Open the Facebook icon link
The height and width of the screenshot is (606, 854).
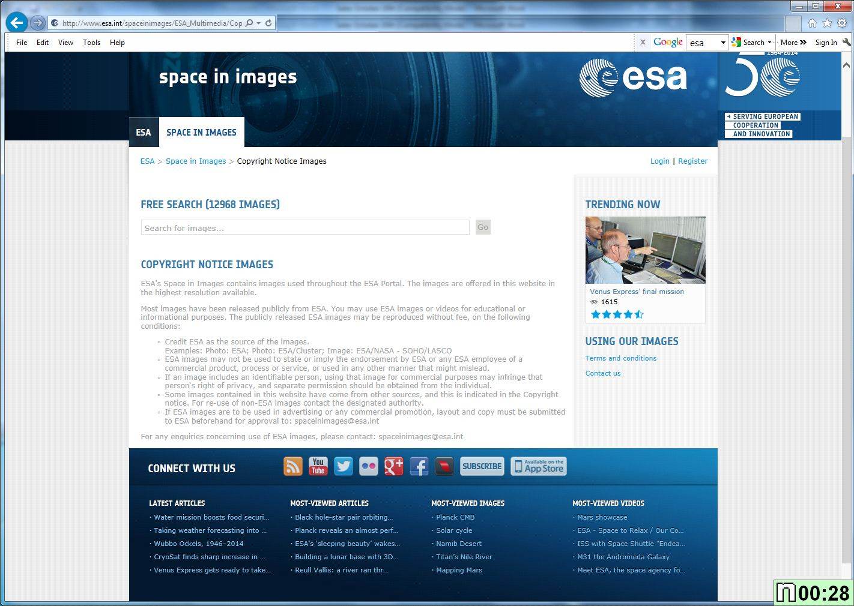point(419,466)
